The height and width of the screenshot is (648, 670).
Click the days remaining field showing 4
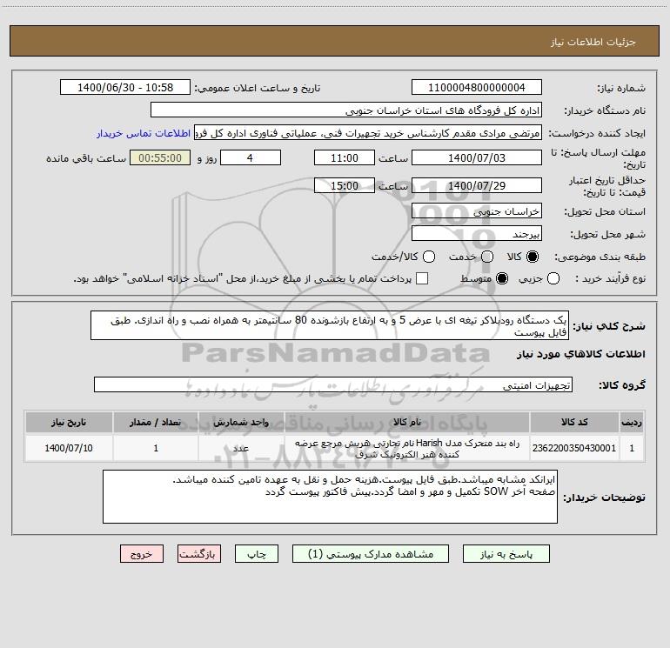click(x=251, y=157)
